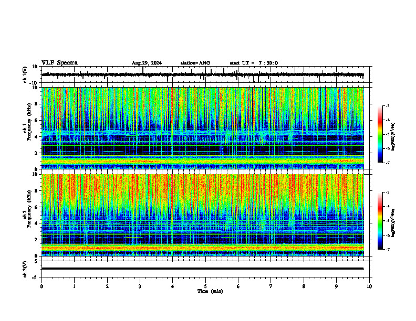Click the ch.1(V) waveform axis label

pyautogui.click(x=25, y=74)
